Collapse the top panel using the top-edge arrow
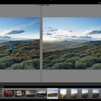Screen dimensions: 101x101 point(50,1)
